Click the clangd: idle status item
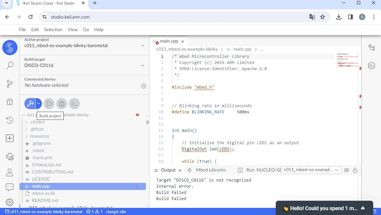This screenshot has height=215, width=381. tap(116, 212)
